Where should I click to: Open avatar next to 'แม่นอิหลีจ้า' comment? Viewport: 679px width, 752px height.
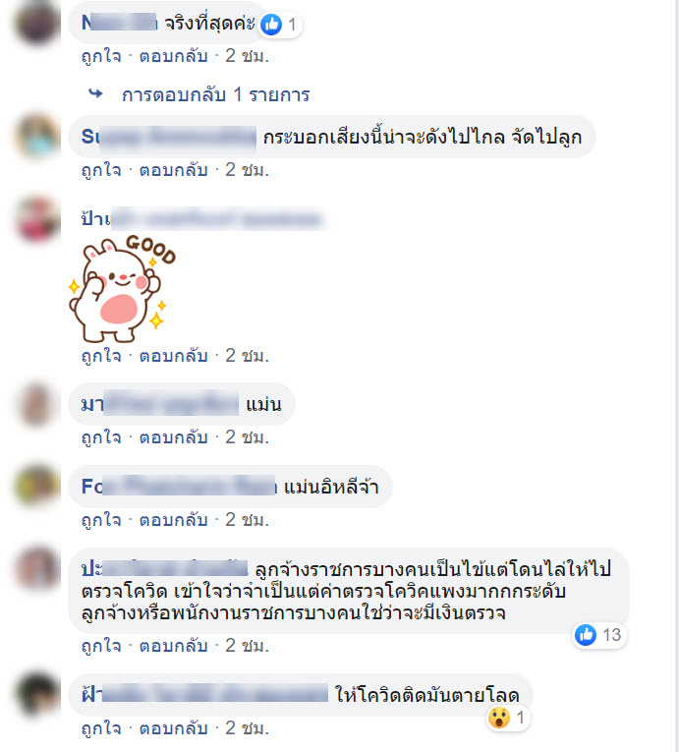click(37, 487)
